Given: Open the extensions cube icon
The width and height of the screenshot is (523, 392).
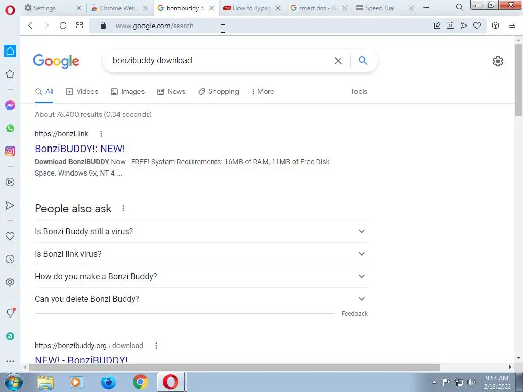Looking at the screenshot, I should [495, 26].
